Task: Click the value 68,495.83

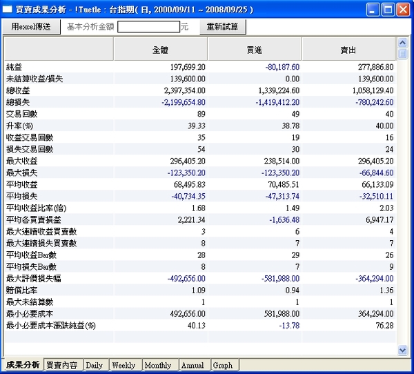Action: coord(190,184)
